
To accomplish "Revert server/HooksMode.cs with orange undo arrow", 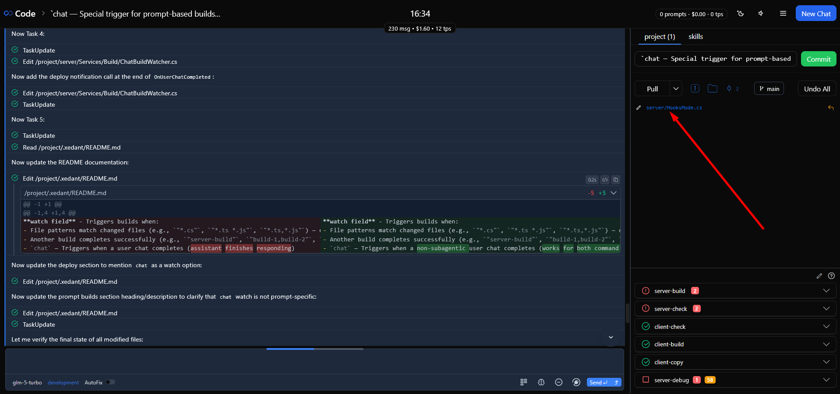I will tap(831, 108).
